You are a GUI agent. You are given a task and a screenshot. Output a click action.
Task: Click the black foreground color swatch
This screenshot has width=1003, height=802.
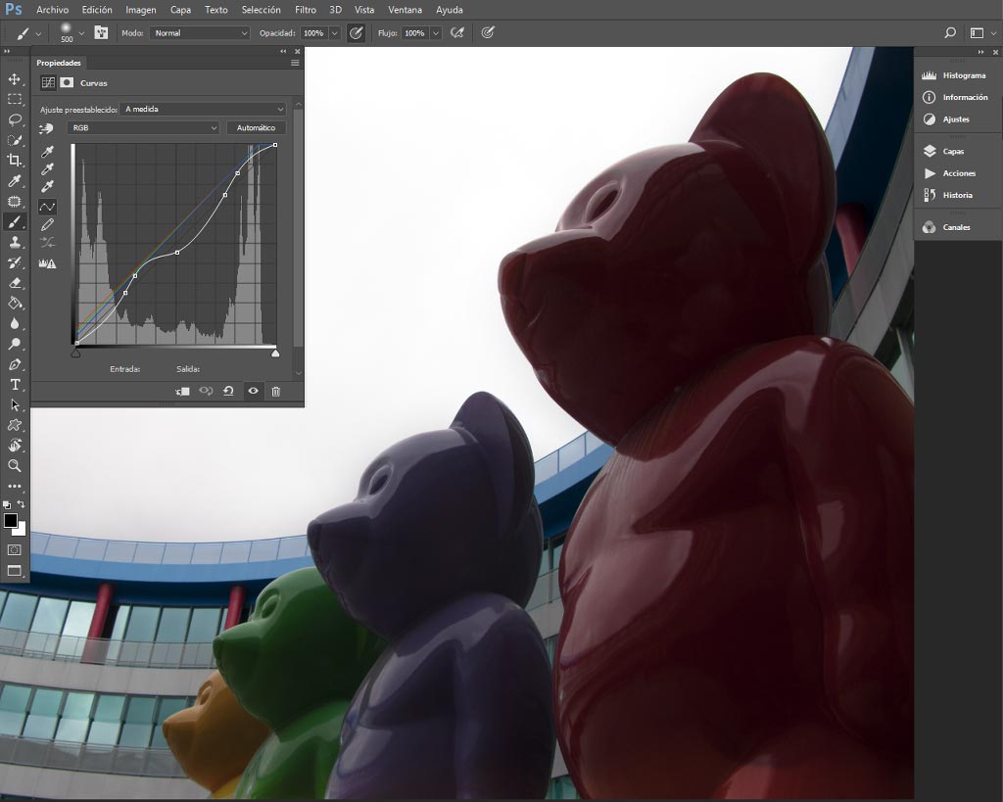pyautogui.click(x=10, y=521)
